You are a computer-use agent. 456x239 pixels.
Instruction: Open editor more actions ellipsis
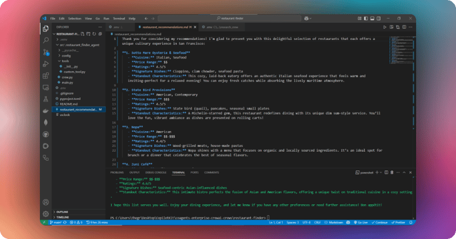pyautogui.click(x=410, y=27)
